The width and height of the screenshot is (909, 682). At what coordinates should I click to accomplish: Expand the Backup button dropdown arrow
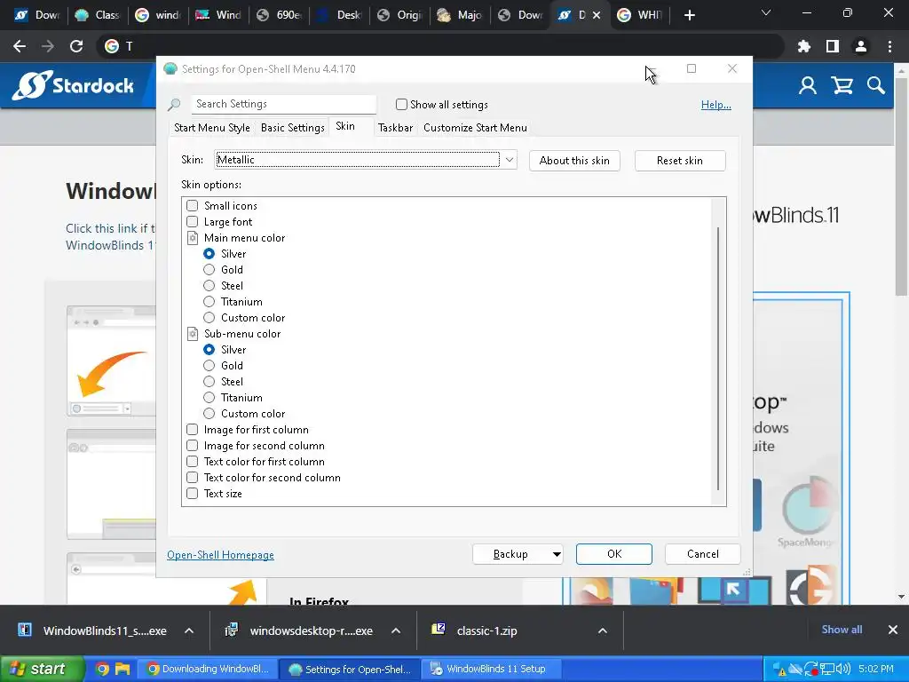point(556,554)
